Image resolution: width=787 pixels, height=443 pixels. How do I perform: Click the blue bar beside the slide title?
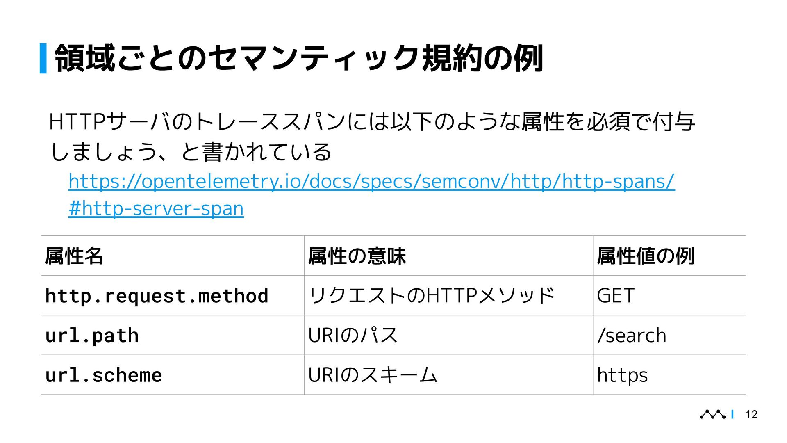(43, 58)
